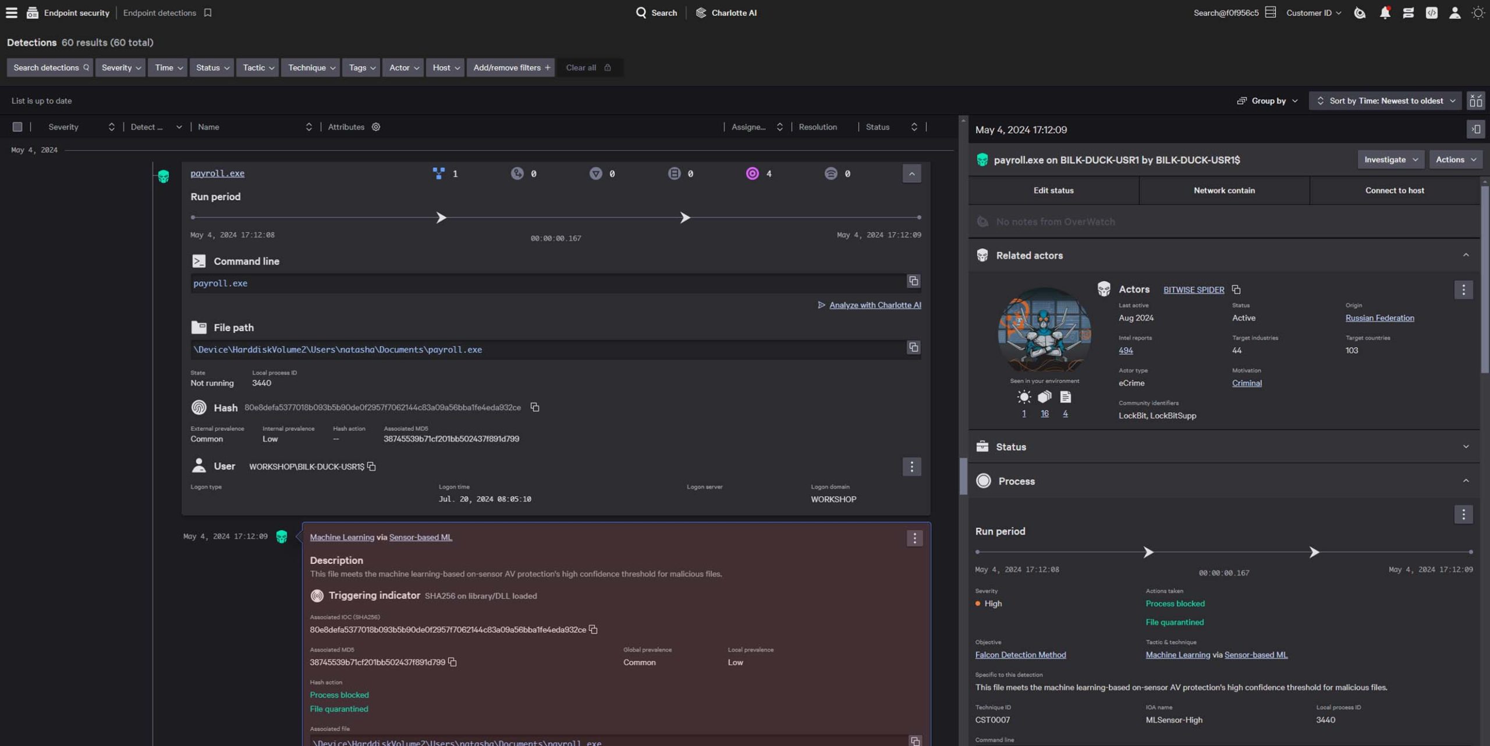Open the Investigate menu
The height and width of the screenshot is (746, 1490).
[1390, 159]
